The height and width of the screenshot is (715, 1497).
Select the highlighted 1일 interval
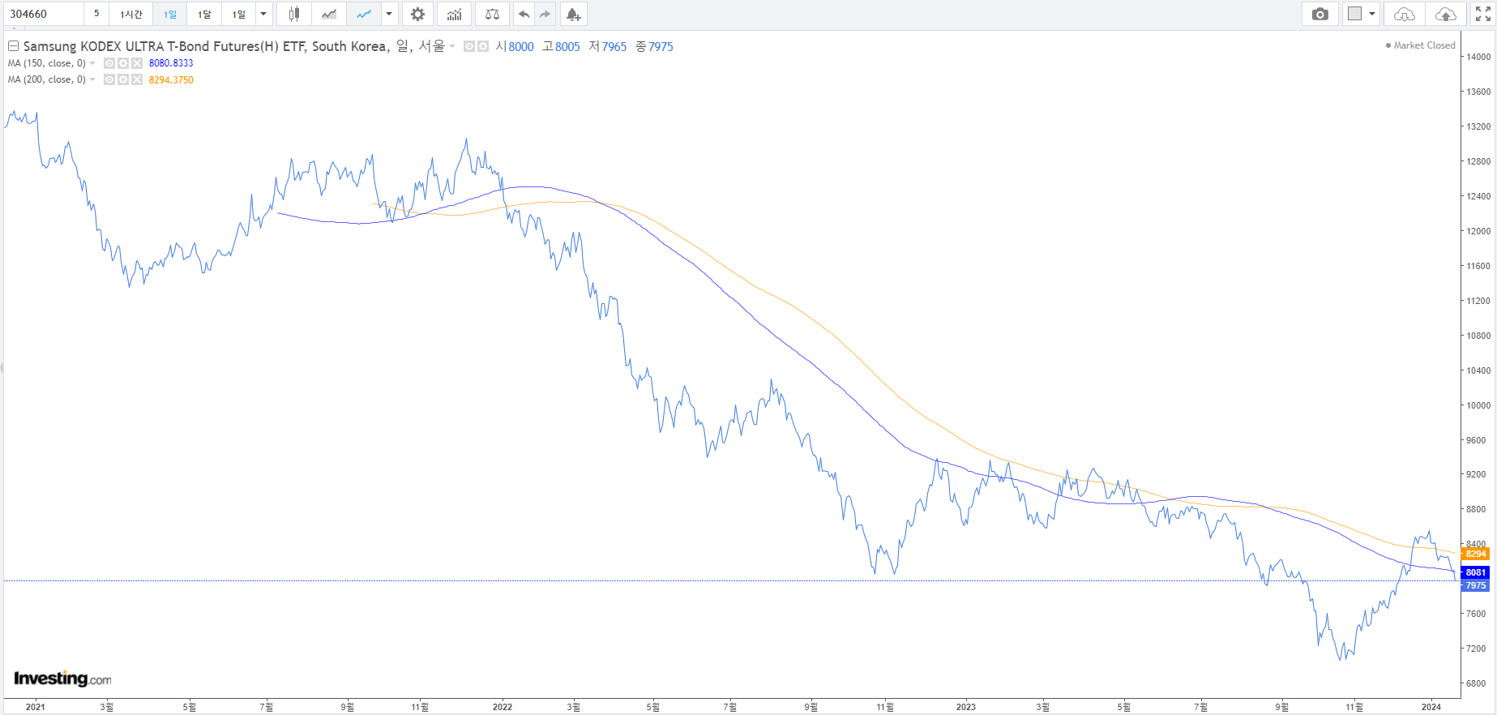point(169,14)
